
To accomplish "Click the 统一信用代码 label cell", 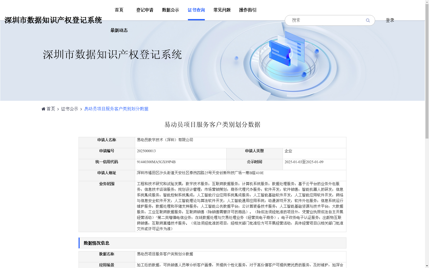I will pyautogui.click(x=107, y=165).
